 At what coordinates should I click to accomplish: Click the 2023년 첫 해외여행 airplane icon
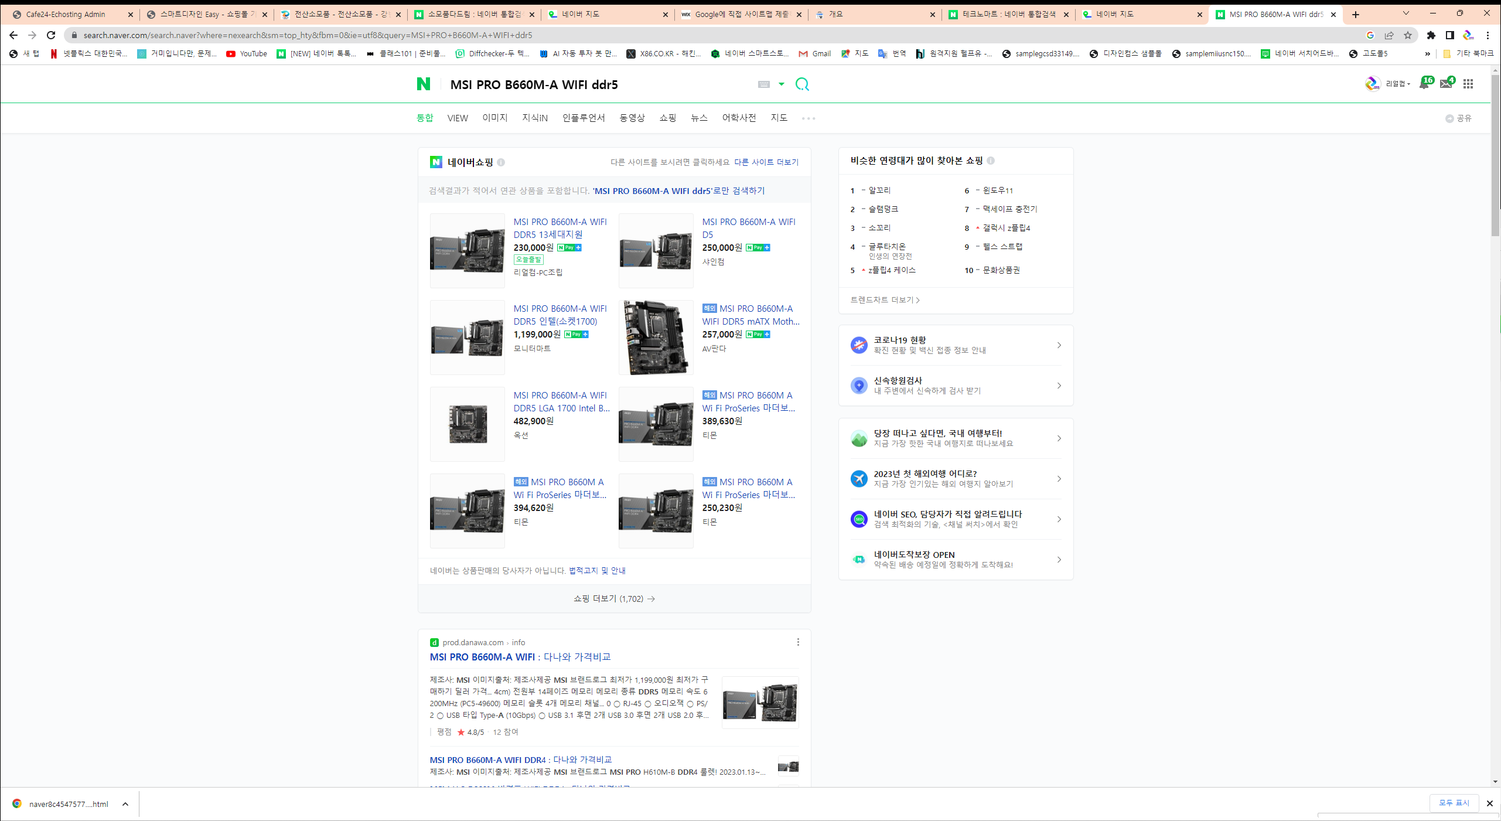pyautogui.click(x=859, y=479)
